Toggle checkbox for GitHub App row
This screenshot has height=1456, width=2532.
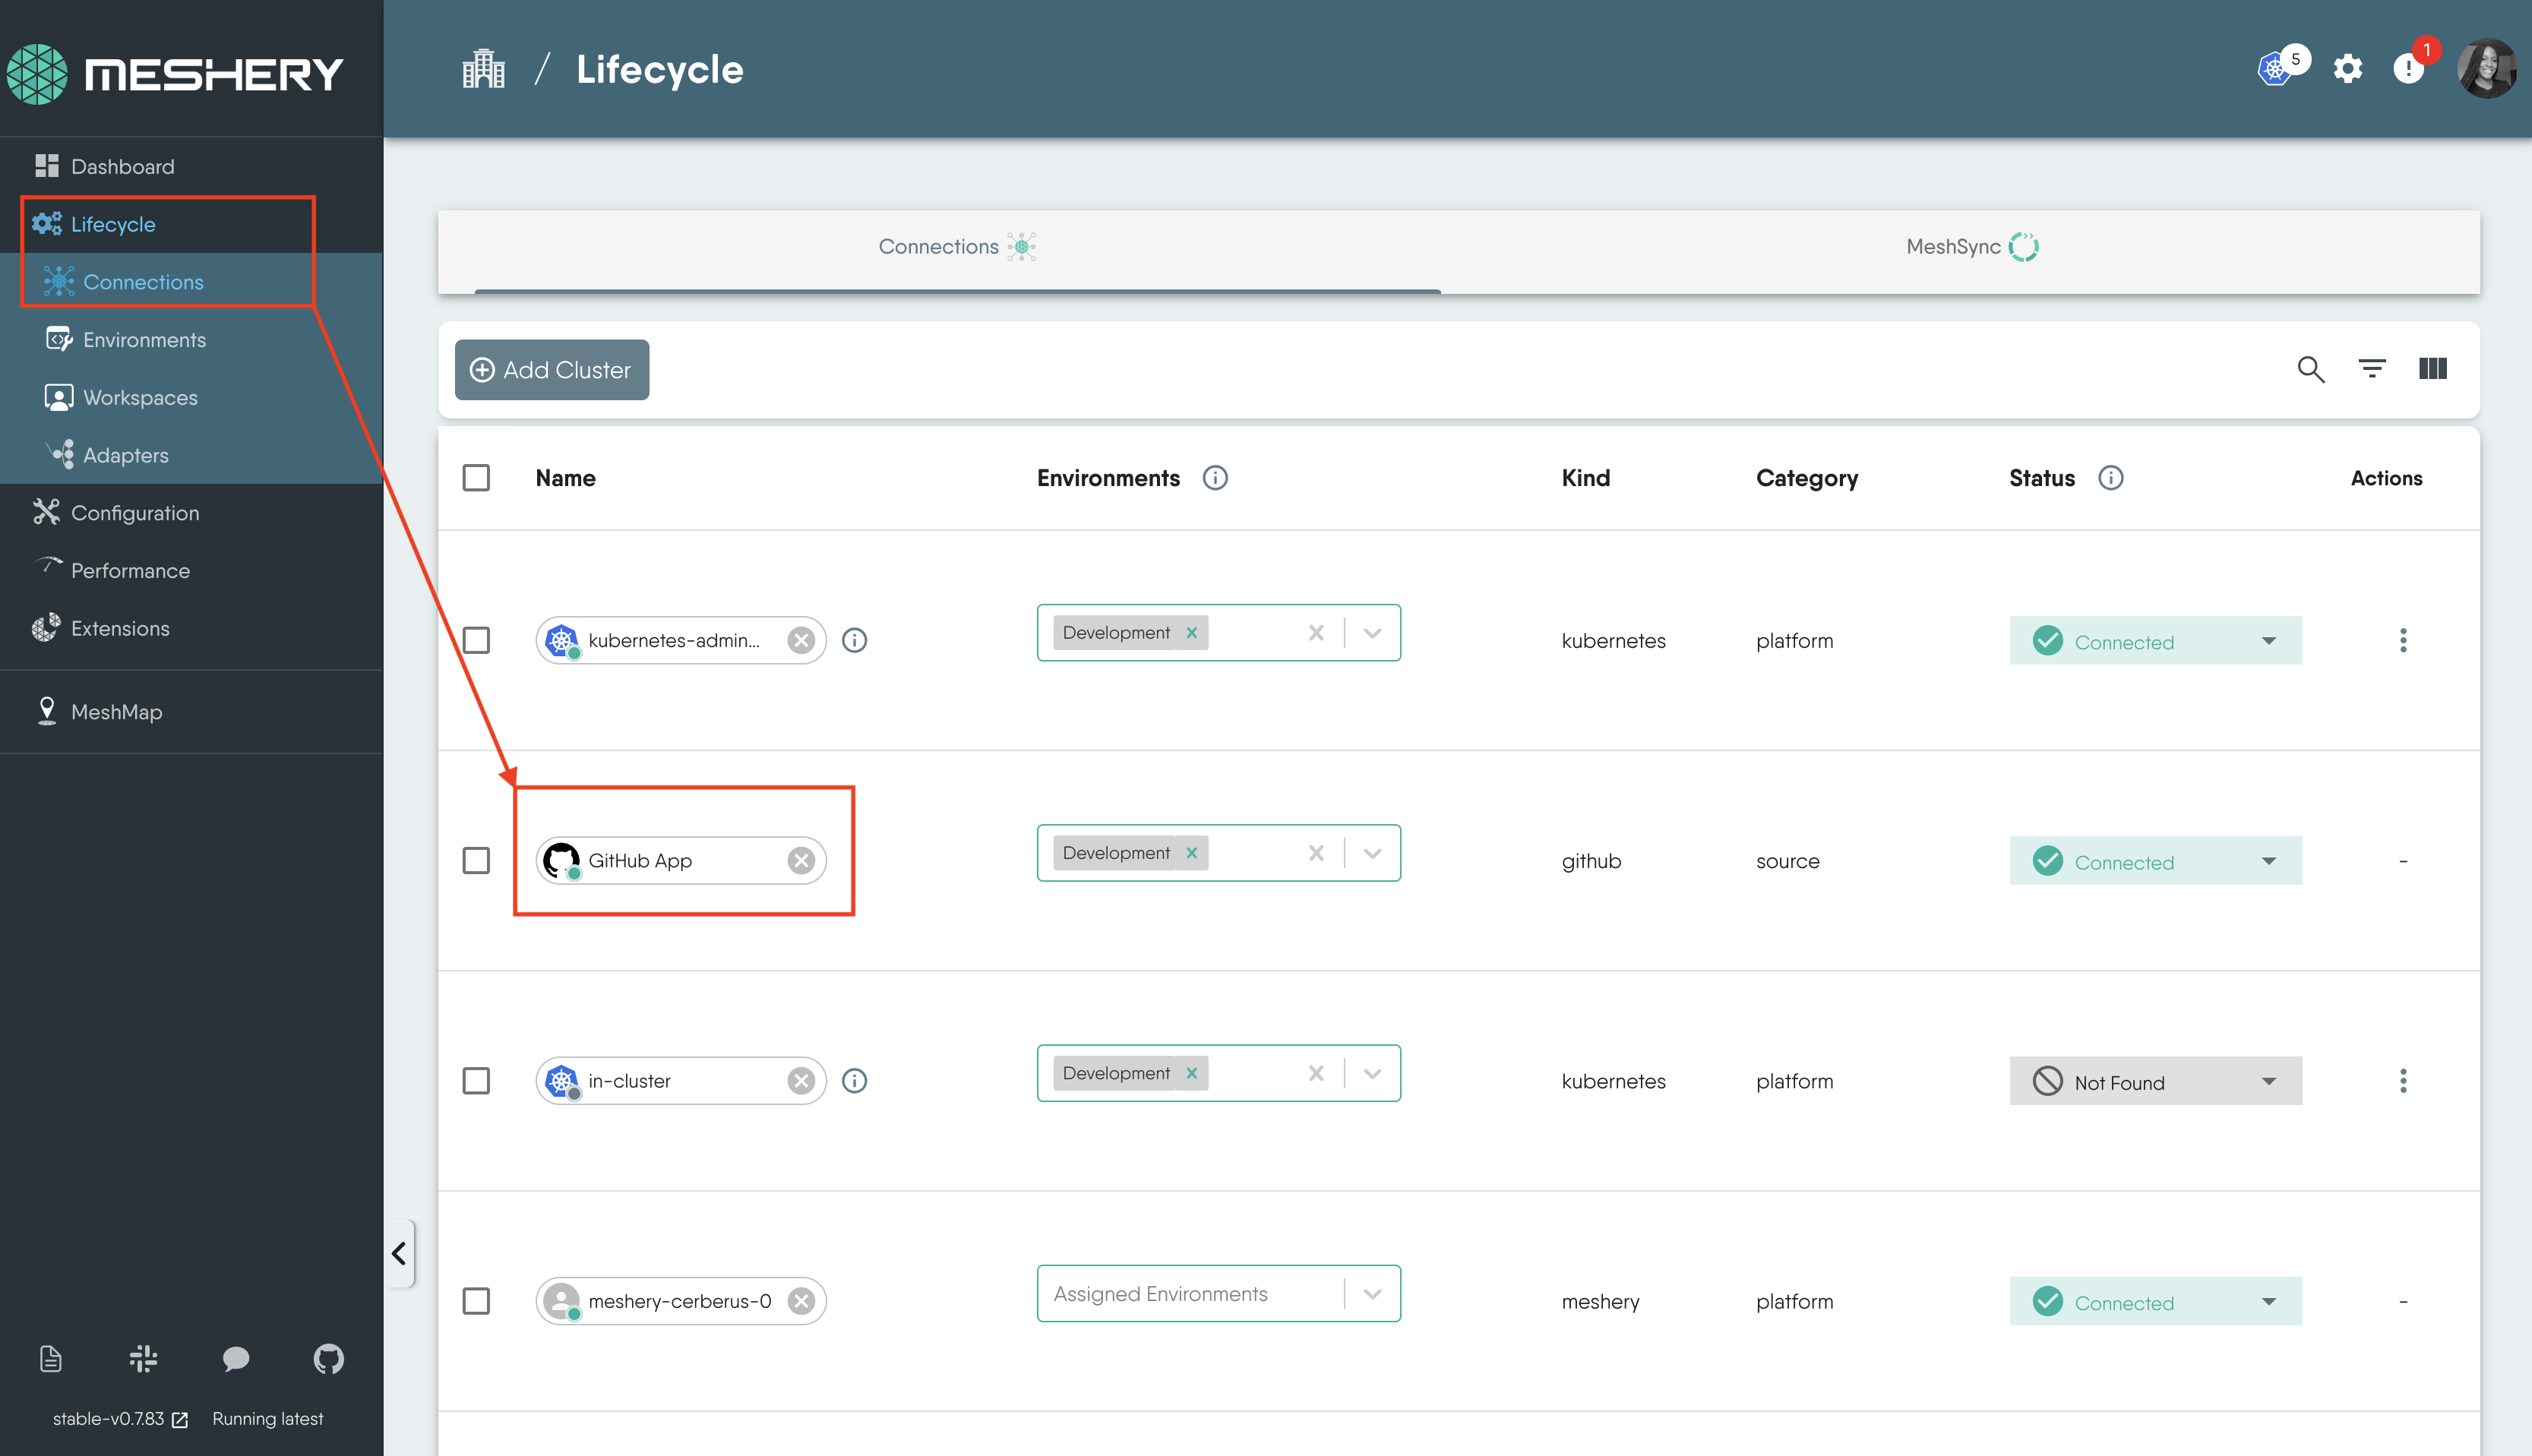click(x=479, y=859)
